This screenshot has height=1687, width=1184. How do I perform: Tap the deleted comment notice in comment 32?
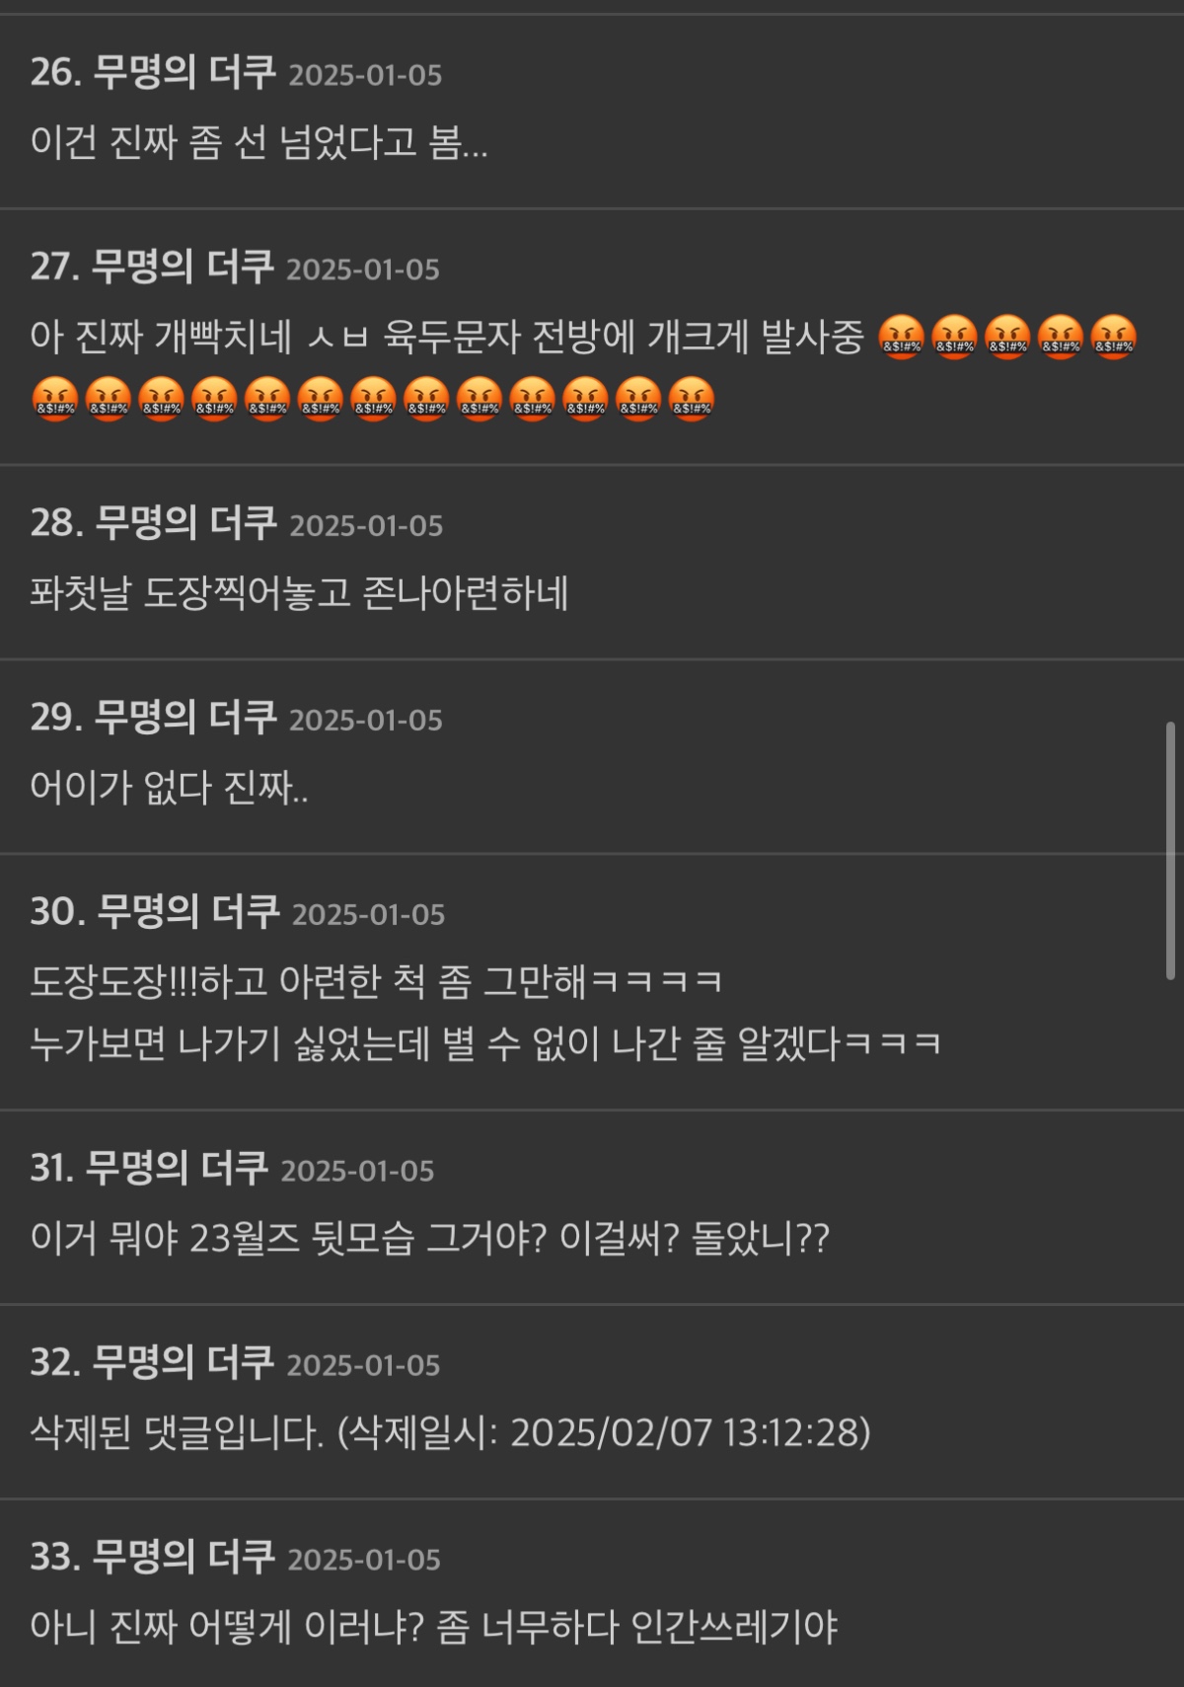pyautogui.click(x=450, y=1431)
